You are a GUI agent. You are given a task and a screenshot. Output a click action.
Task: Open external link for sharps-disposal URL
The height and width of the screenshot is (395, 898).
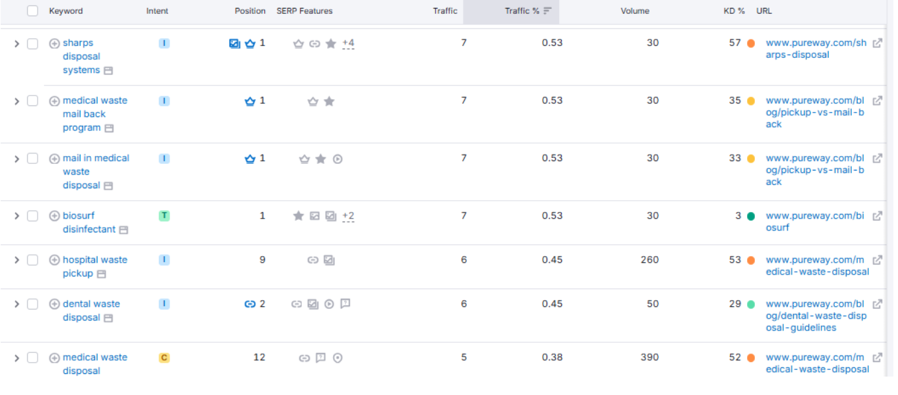(x=878, y=43)
